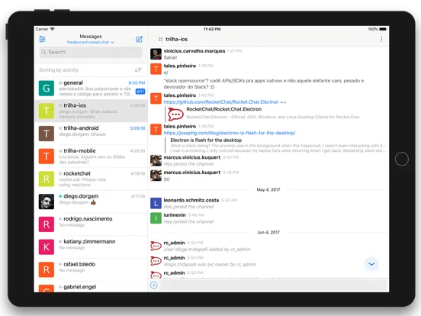Open the trilha-mobile channel
The height and width of the screenshot is (316, 421).
92,156
